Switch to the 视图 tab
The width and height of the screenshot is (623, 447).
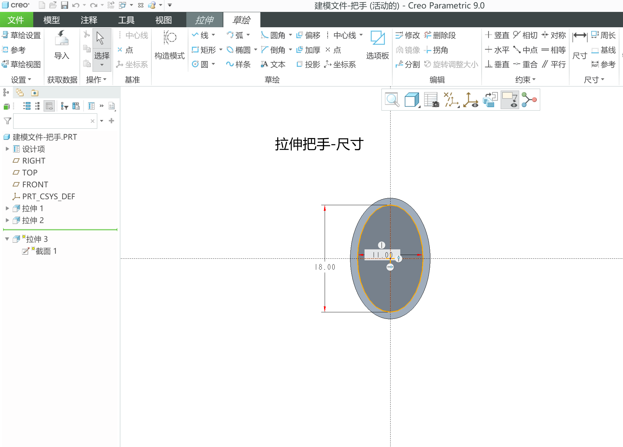click(163, 20)
